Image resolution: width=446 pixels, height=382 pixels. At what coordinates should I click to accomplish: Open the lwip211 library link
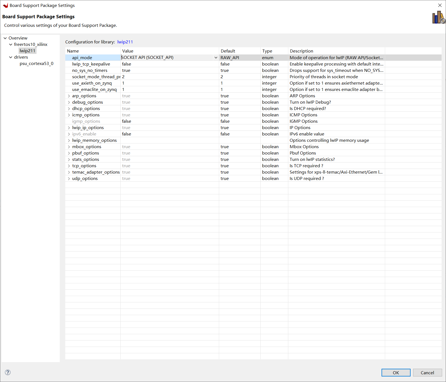125,42
